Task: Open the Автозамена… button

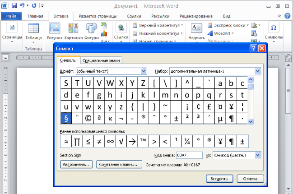Action: [76, 165]
